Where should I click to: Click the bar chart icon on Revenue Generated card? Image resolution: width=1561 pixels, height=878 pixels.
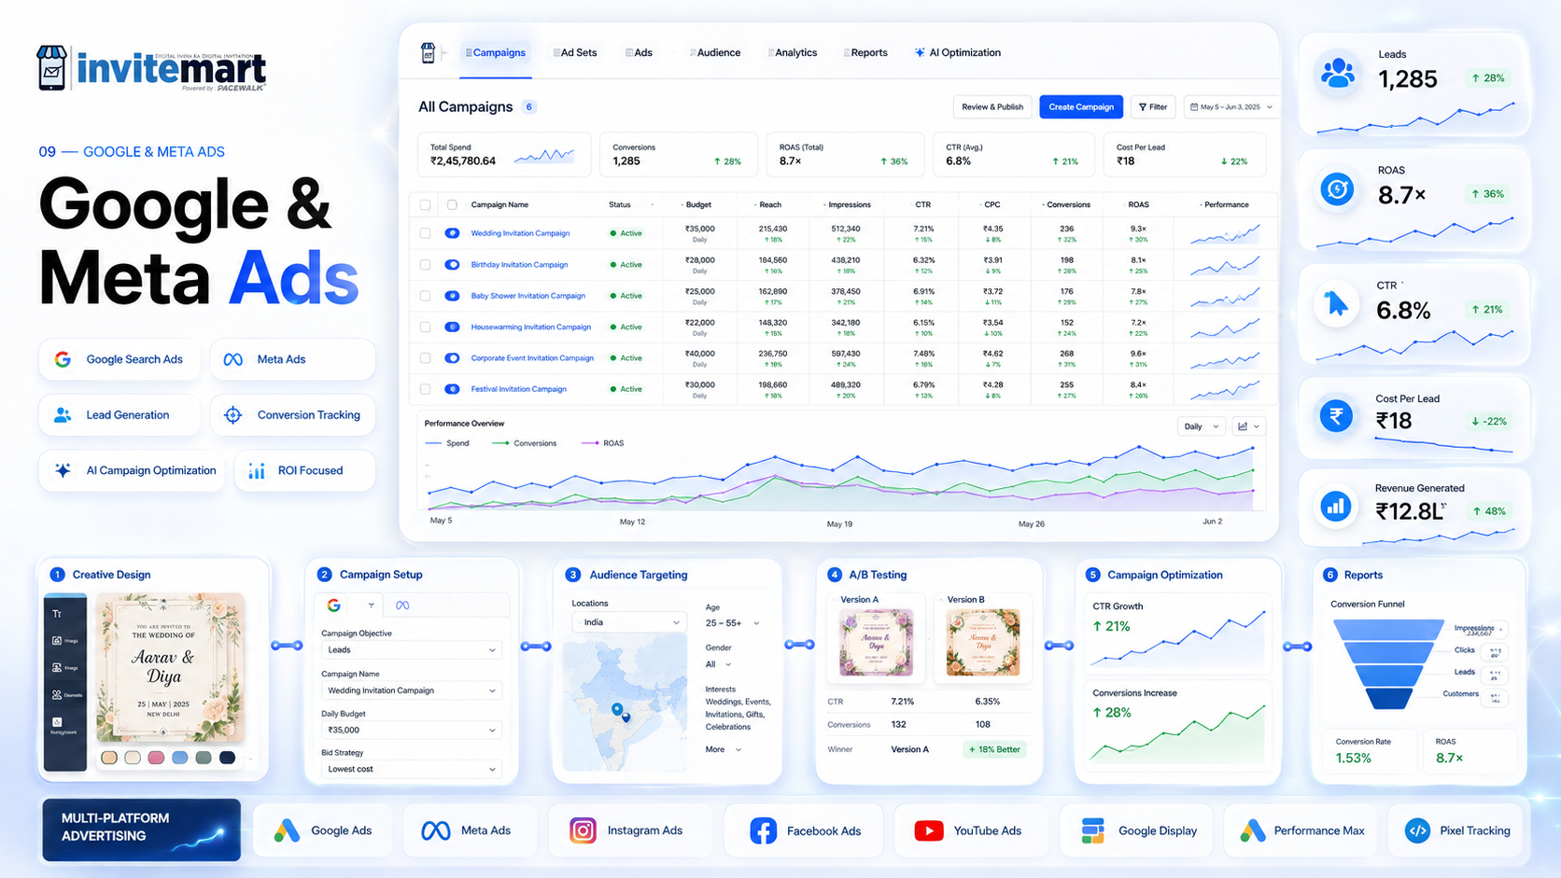pyautogui.click(x=1336, y=507)
